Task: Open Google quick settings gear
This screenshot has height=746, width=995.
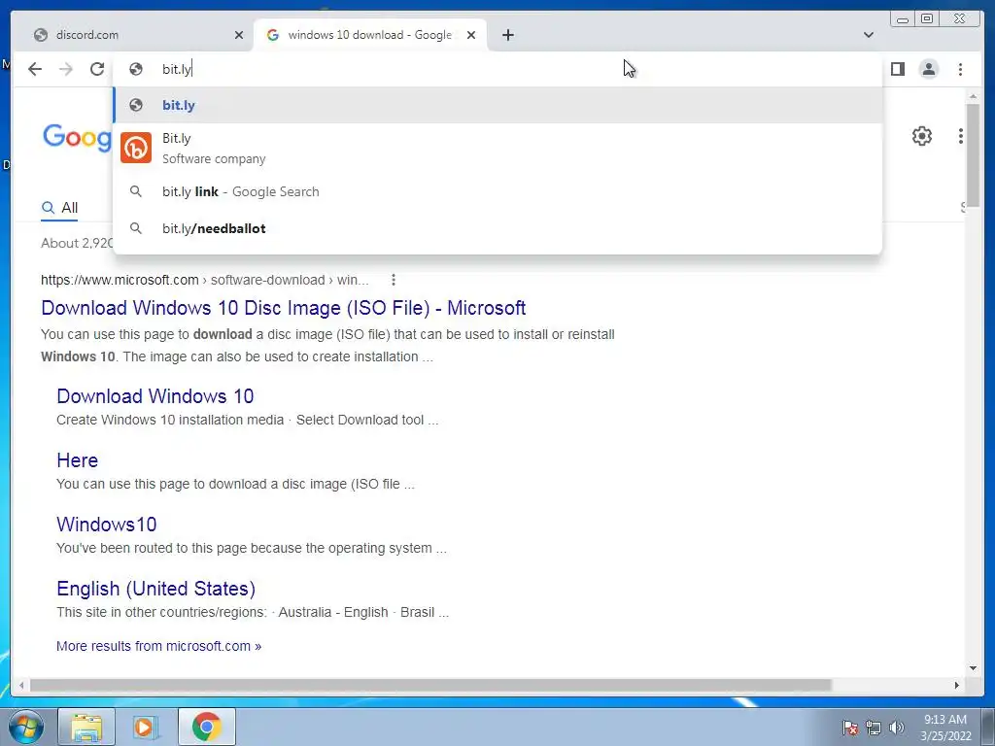Action: 921,136
